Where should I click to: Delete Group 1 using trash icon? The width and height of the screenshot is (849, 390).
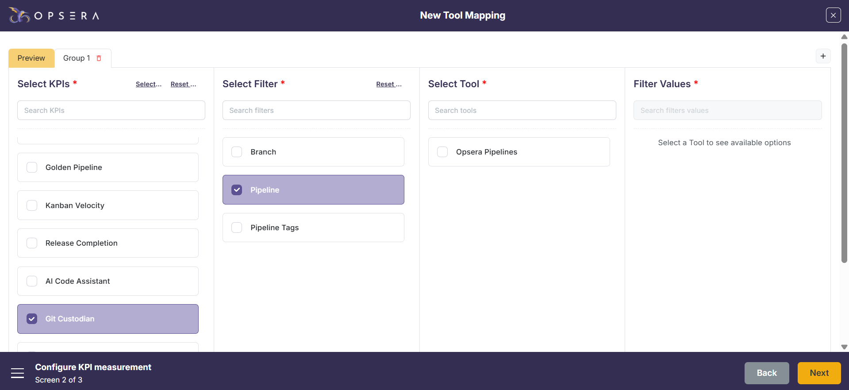(99, 58)
